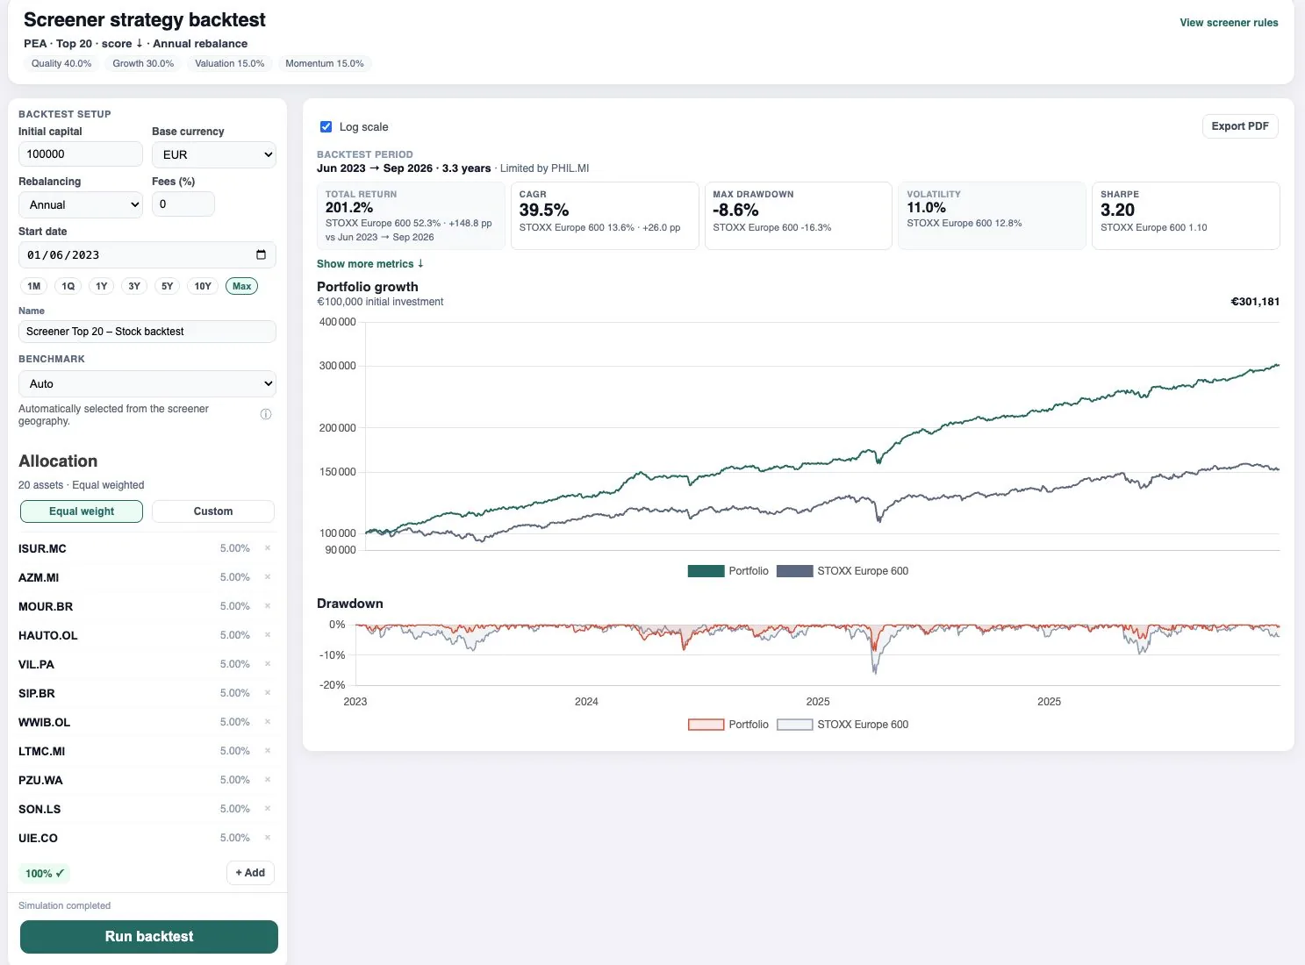
Task: Open the Base currency dropdown
Action: (214, 154)
